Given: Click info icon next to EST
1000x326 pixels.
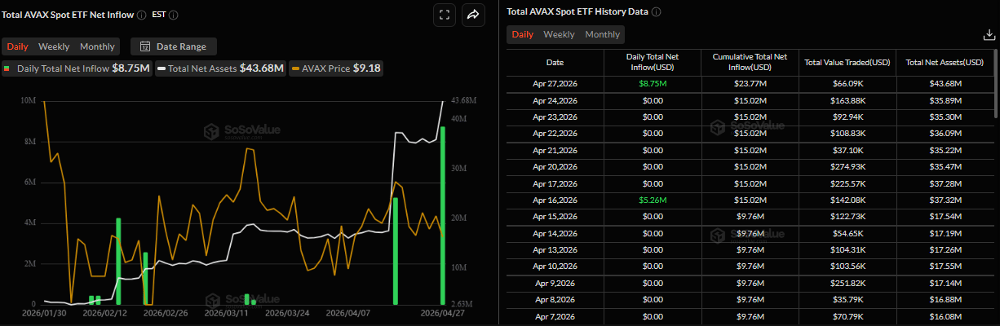Looking at the screenshot, I should pos(174,15).
